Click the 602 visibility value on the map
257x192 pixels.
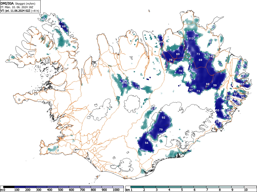[43, 19]
